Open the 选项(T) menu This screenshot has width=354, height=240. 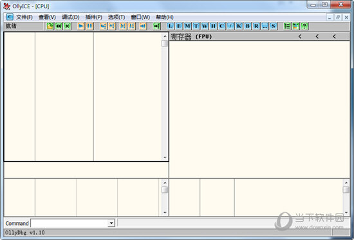(116, 17)
